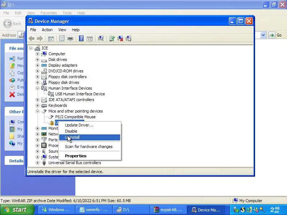Click the PS/2 Compatible Mouse icon
The height and width of the screenshot is (215, 287).
(x=51, y=117)
